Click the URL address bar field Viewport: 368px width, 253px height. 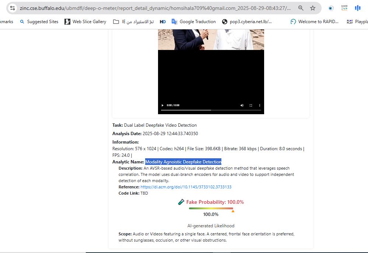coord(155,8)
